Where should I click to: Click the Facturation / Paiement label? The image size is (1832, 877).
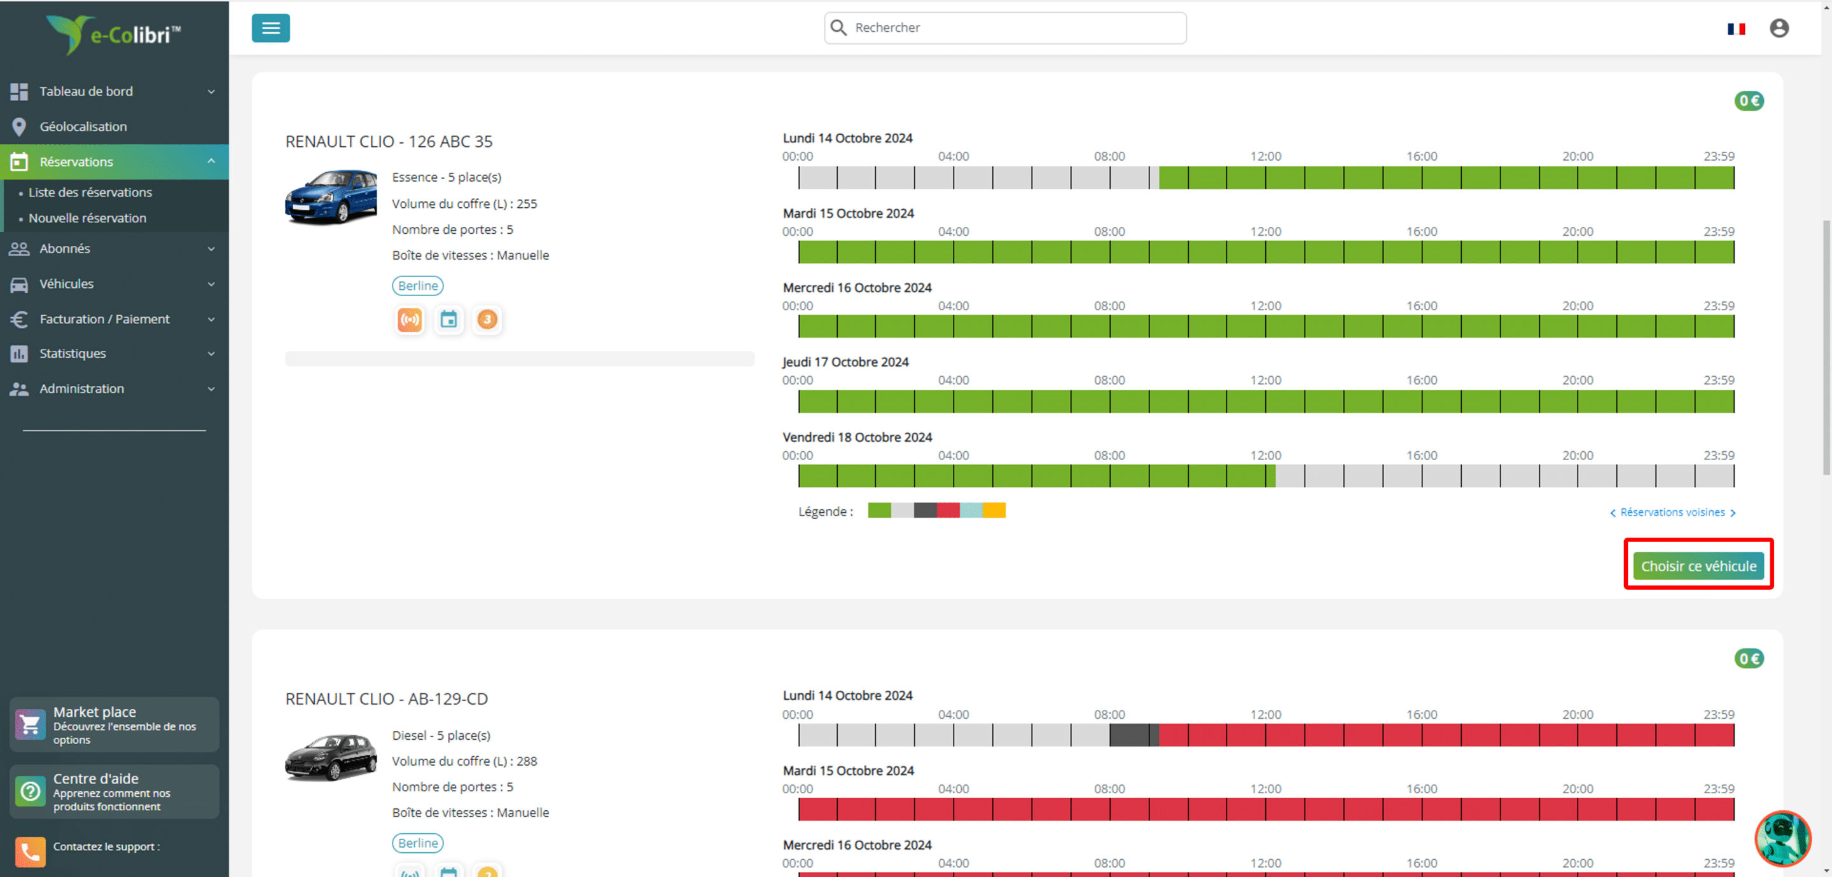coord(104,319)
